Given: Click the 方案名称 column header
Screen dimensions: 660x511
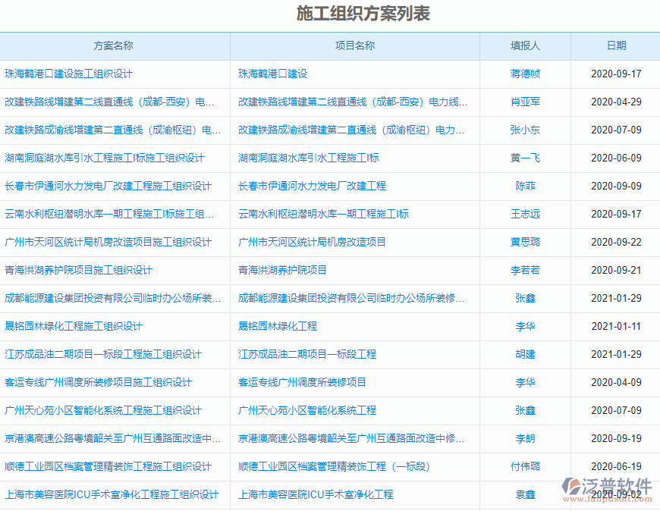Looking at the screenshot, I should click(x=114, y=45).
